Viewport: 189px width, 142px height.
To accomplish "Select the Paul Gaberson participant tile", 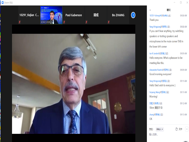I will [x=73, y=15].
